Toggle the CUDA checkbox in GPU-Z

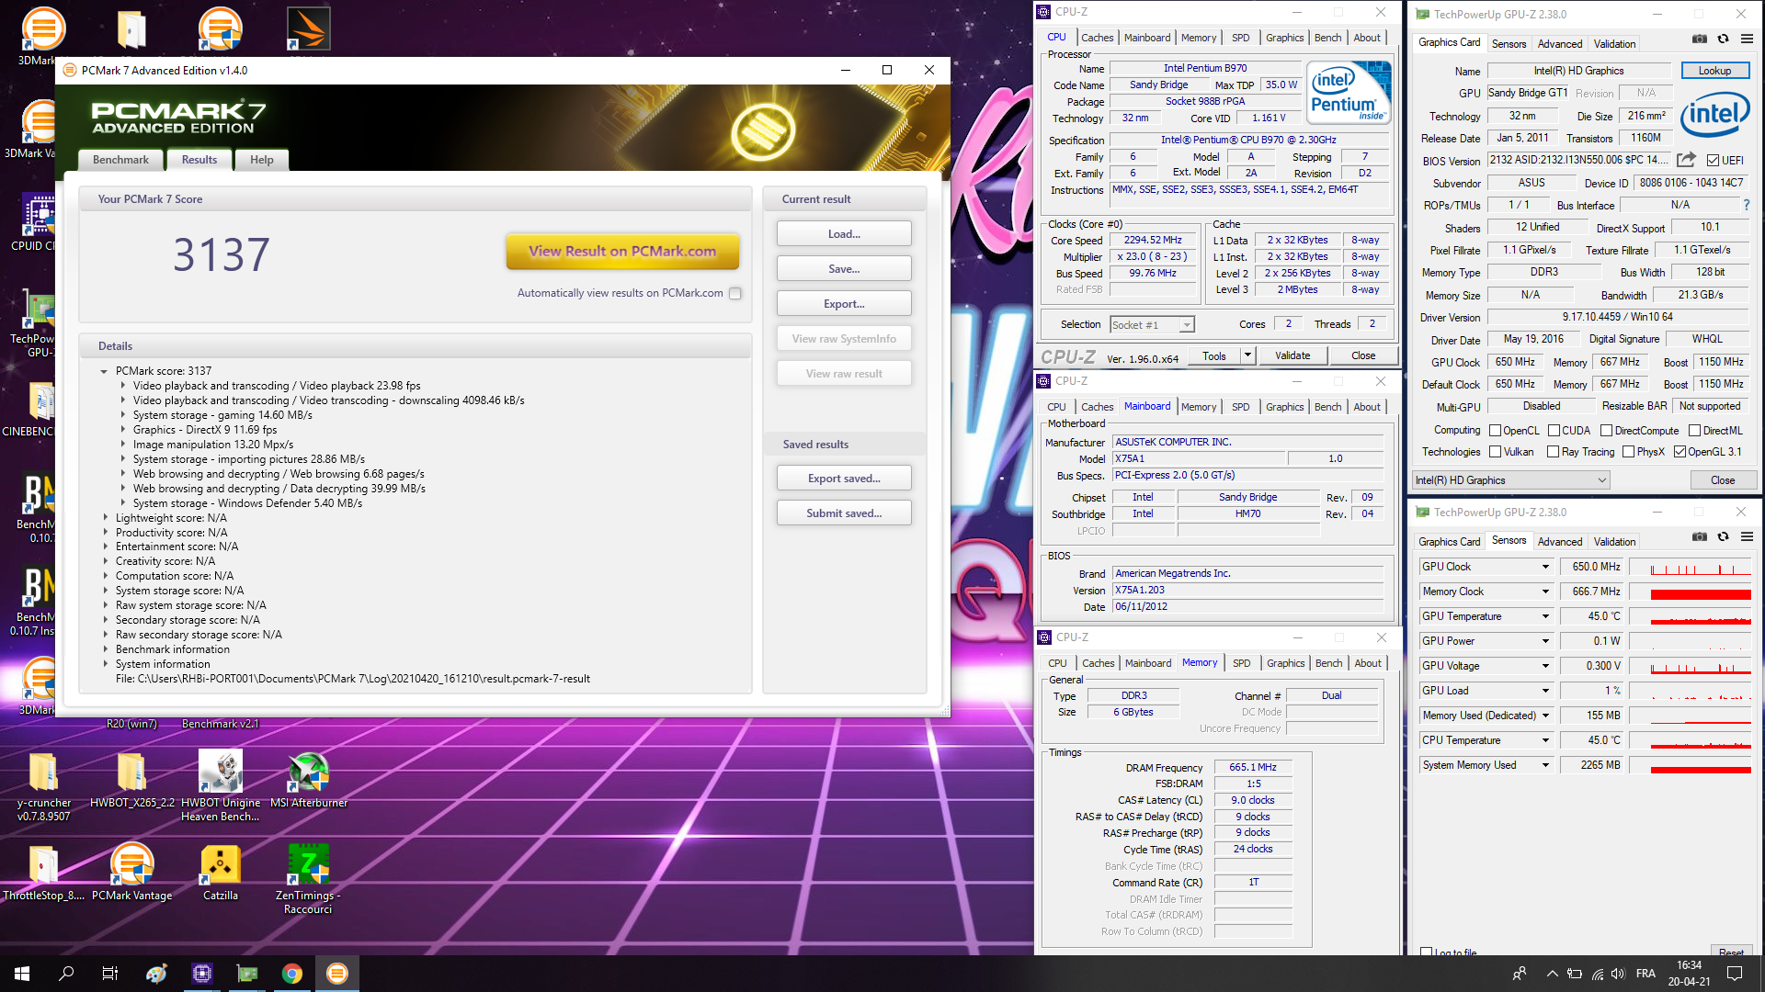pos(1554,431)
